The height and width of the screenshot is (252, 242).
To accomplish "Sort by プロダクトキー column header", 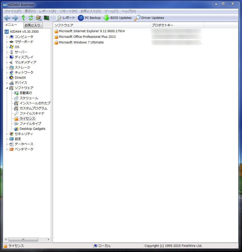I will (177, 25).
